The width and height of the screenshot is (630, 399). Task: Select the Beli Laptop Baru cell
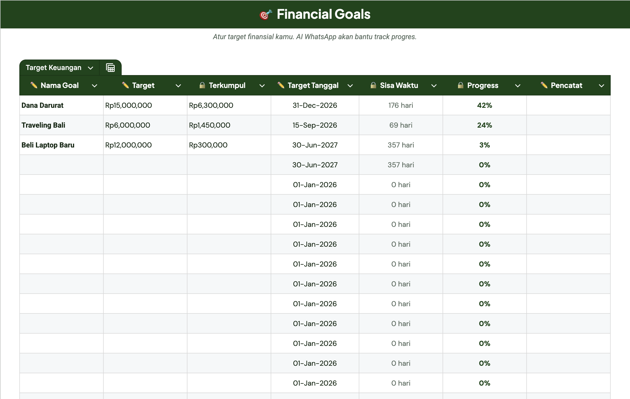point(61,145)
